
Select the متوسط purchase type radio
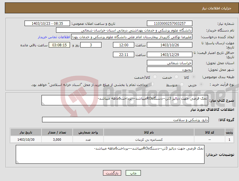182,84
